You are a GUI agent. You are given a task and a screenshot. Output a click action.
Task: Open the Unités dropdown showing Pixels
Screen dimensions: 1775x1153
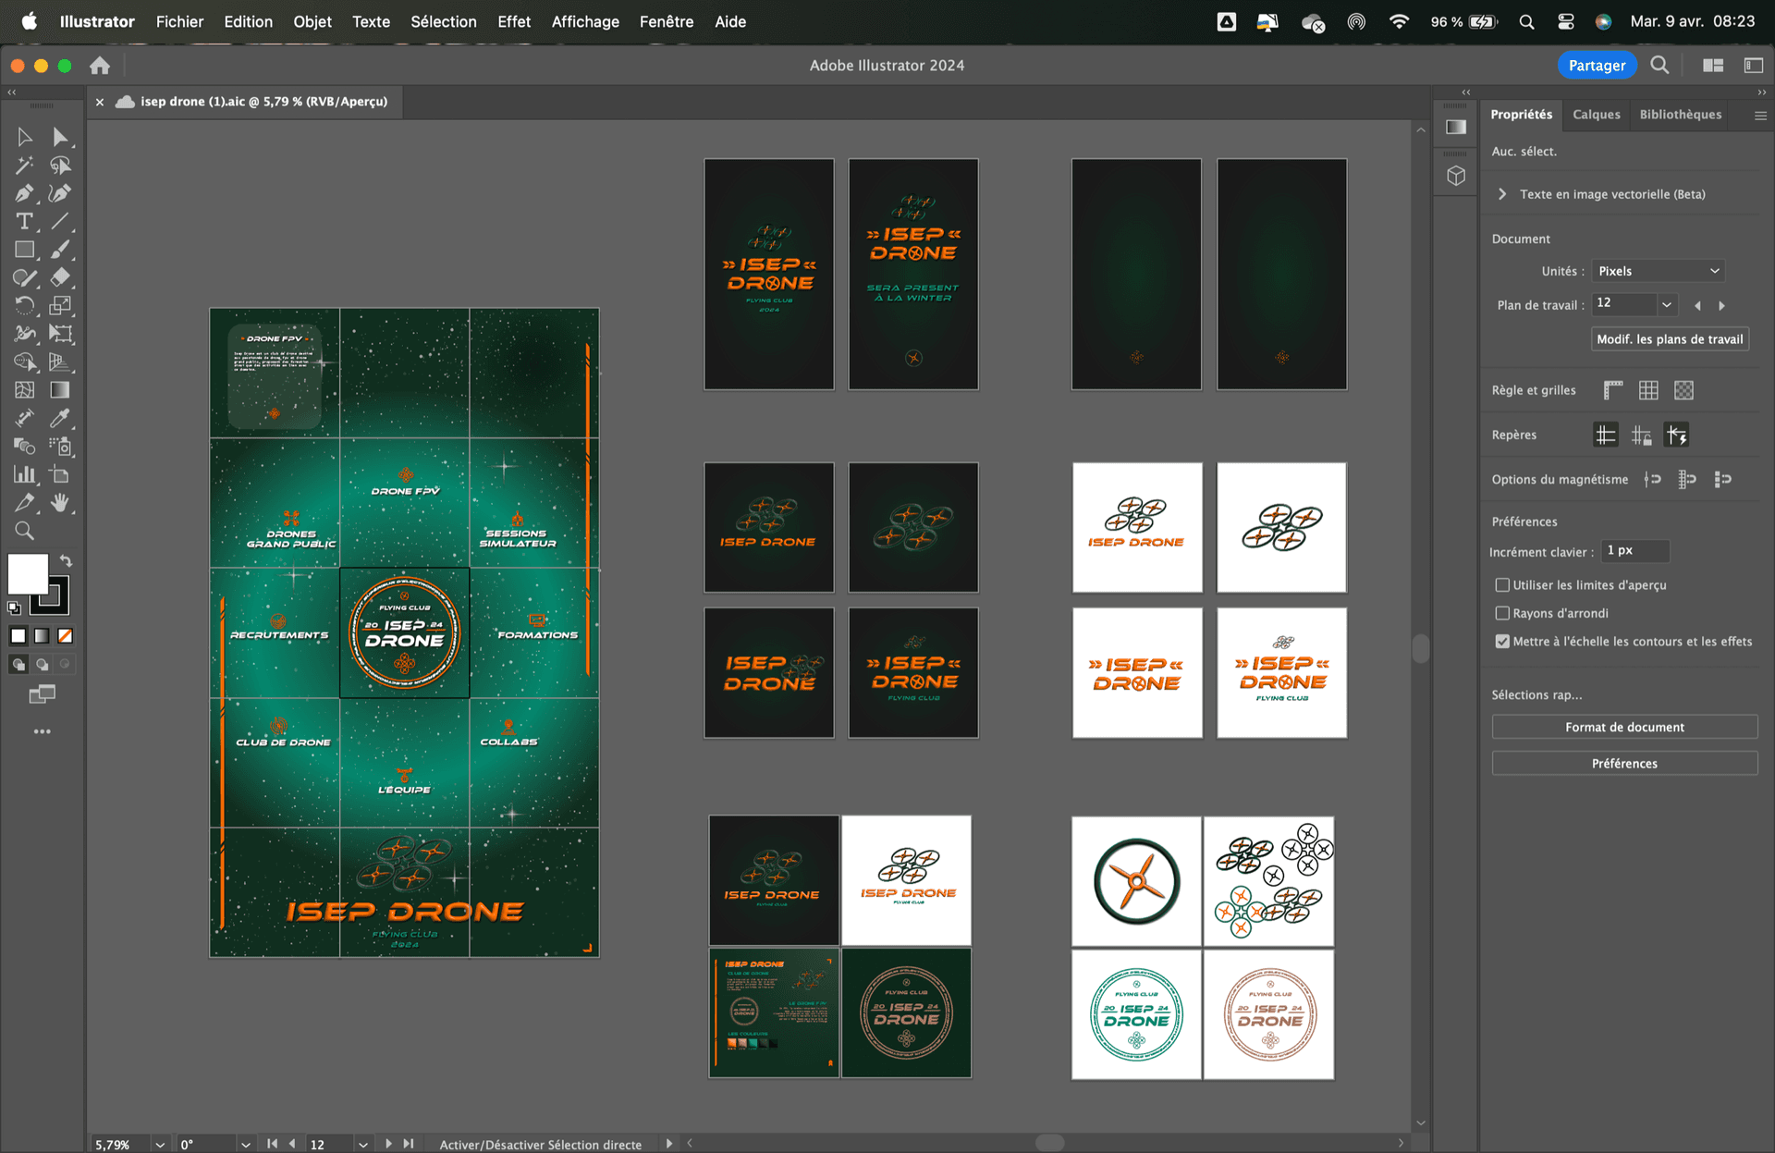coord(1657,270)
